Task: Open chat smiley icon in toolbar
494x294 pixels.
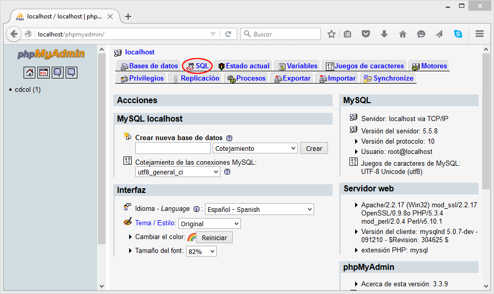Action: pyautogui.click(x=421, y=34)
